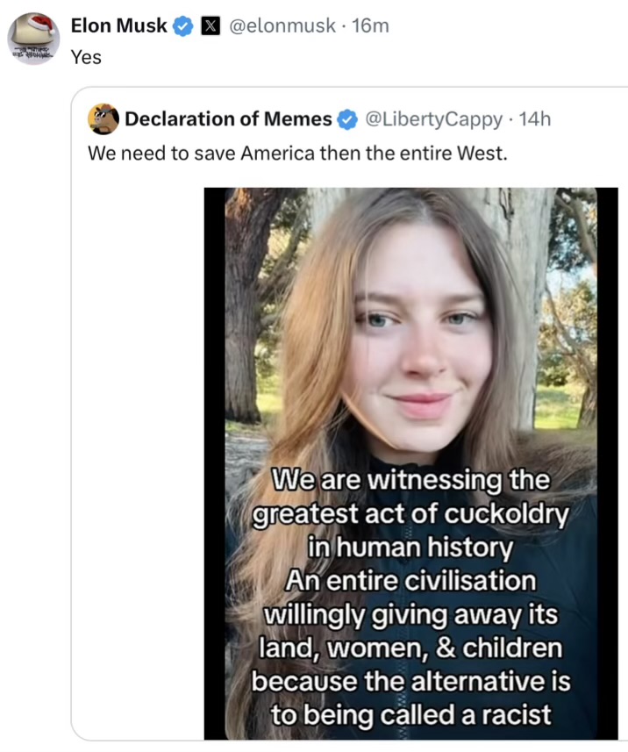Click verified badge beside Declaration of Memes

coord(348,119)
